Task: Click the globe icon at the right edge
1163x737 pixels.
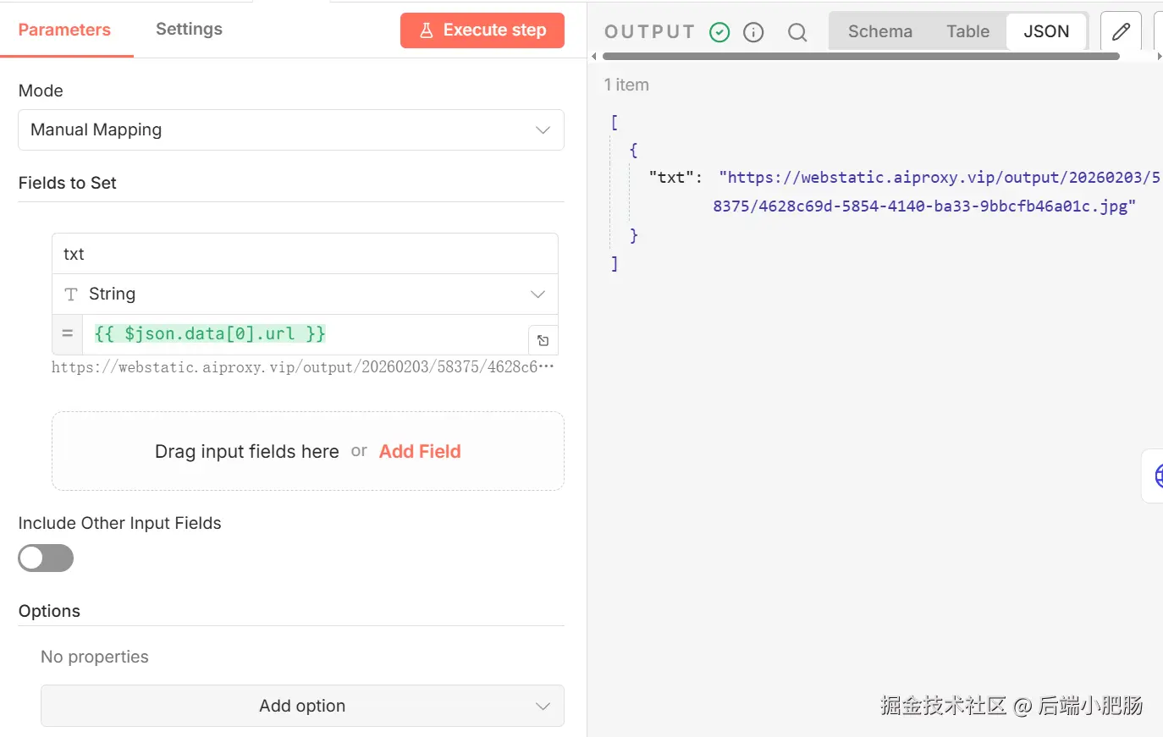Action: click(1157, 476)
